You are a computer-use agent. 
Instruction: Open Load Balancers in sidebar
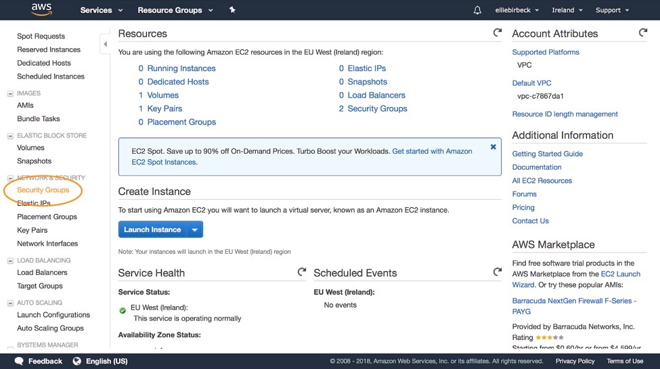[42, 273]
